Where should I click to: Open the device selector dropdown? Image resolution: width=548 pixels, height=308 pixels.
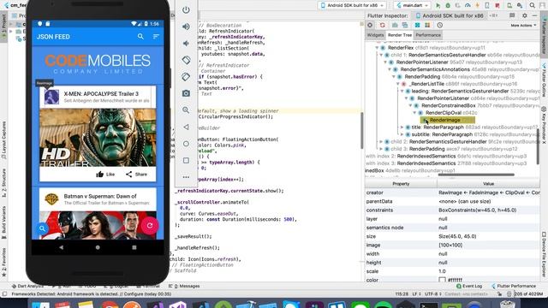pos(352,5)
